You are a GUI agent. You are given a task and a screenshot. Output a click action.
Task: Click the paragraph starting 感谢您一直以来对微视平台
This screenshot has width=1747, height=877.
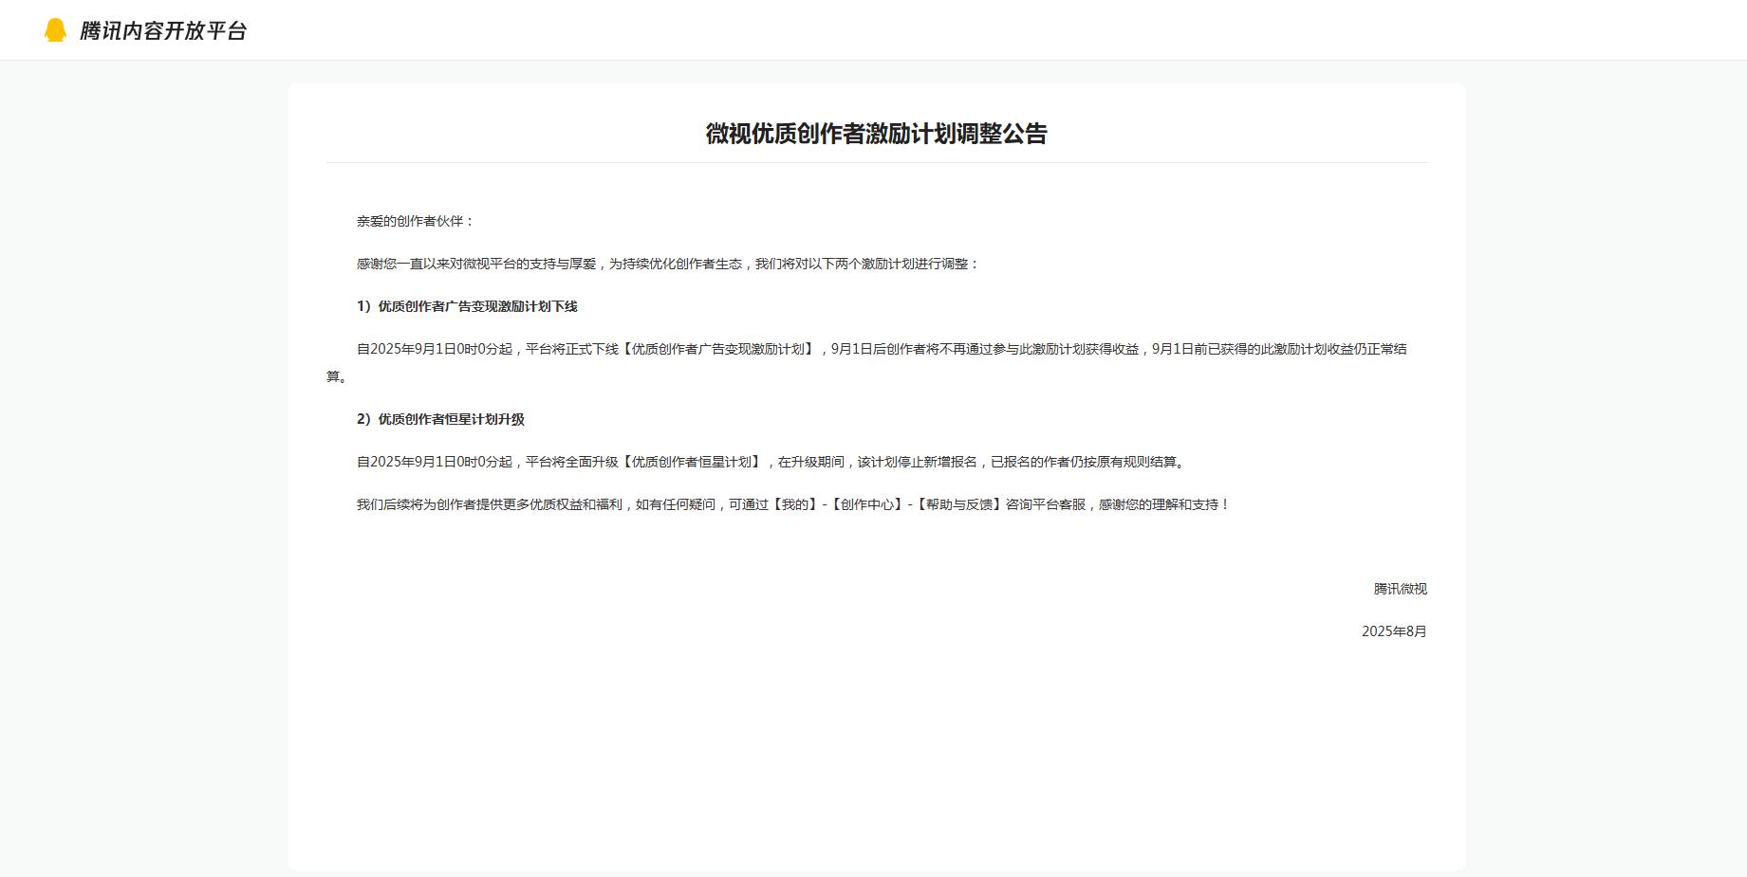[x=667, y=264]
